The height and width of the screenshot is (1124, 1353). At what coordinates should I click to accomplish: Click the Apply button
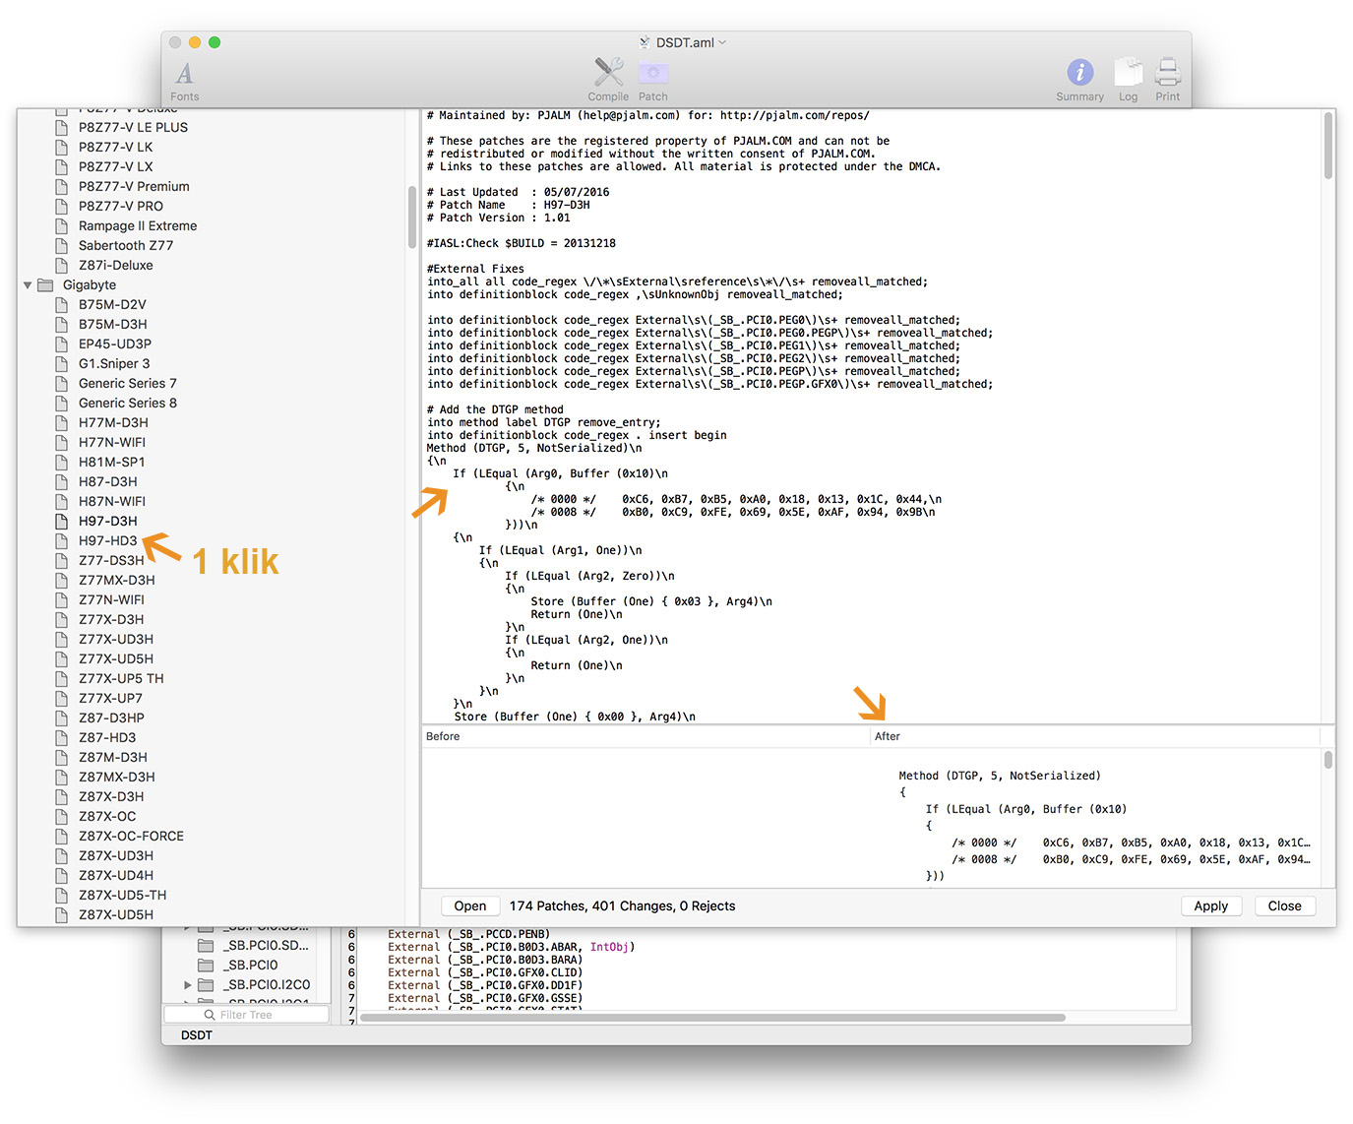click(1210, 906)
